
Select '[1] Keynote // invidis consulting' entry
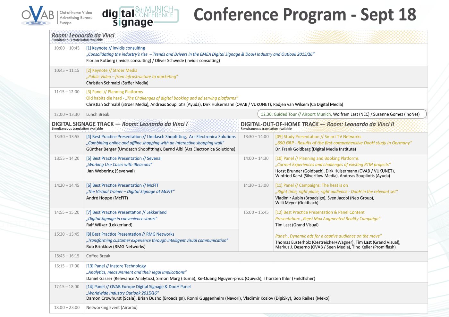click(115, 48)
